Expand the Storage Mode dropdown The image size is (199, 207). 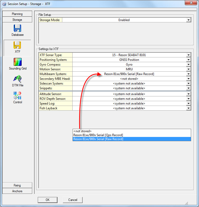(x=188, y=20)
